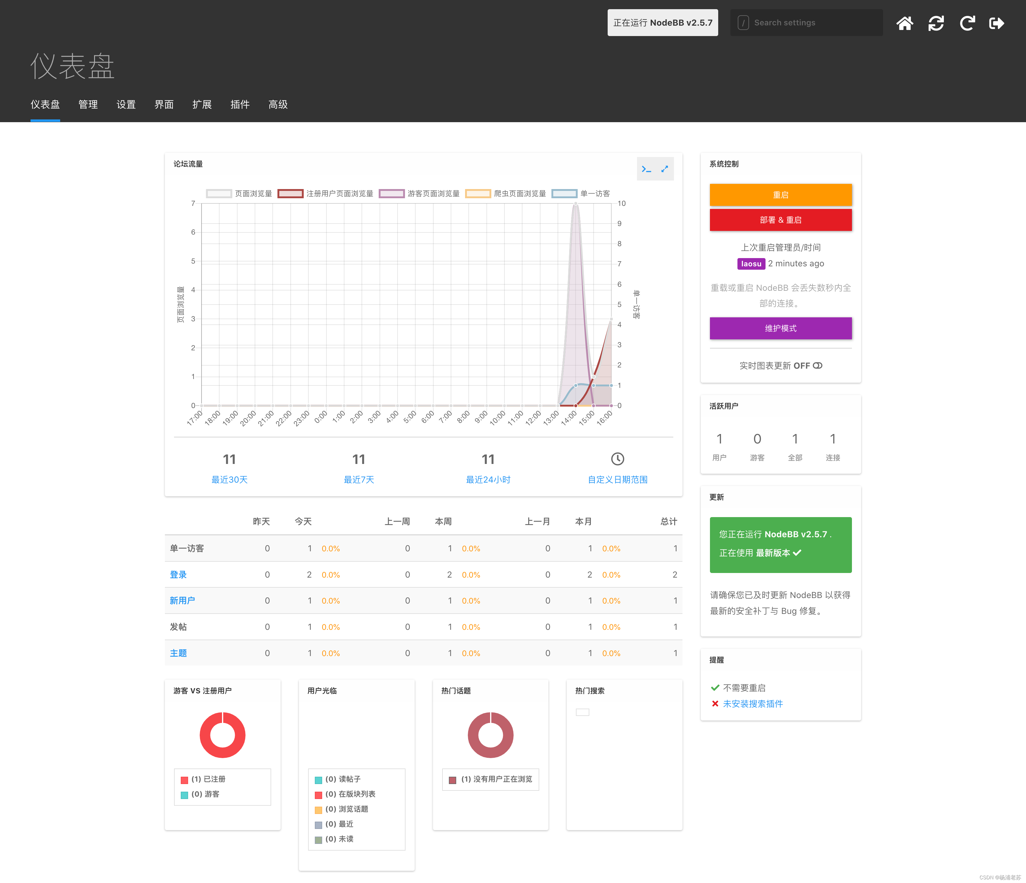Click the 不需要重启 notice text
This screenshot has height=883, width=1026.
point(744,688)
